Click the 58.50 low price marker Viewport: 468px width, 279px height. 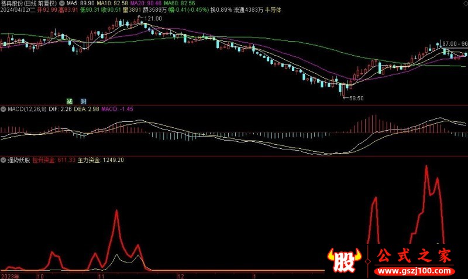[356, 99]
